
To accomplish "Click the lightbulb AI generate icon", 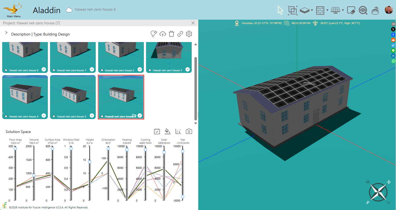I will click(x=154, y=34).
